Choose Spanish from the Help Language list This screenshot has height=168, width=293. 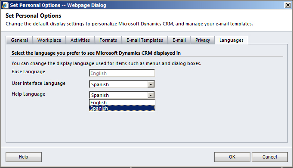(122, 108)
